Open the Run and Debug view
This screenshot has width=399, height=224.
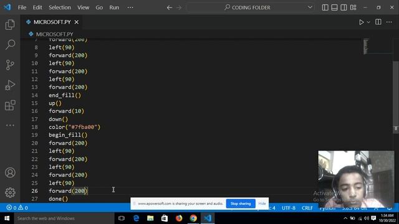10,85
